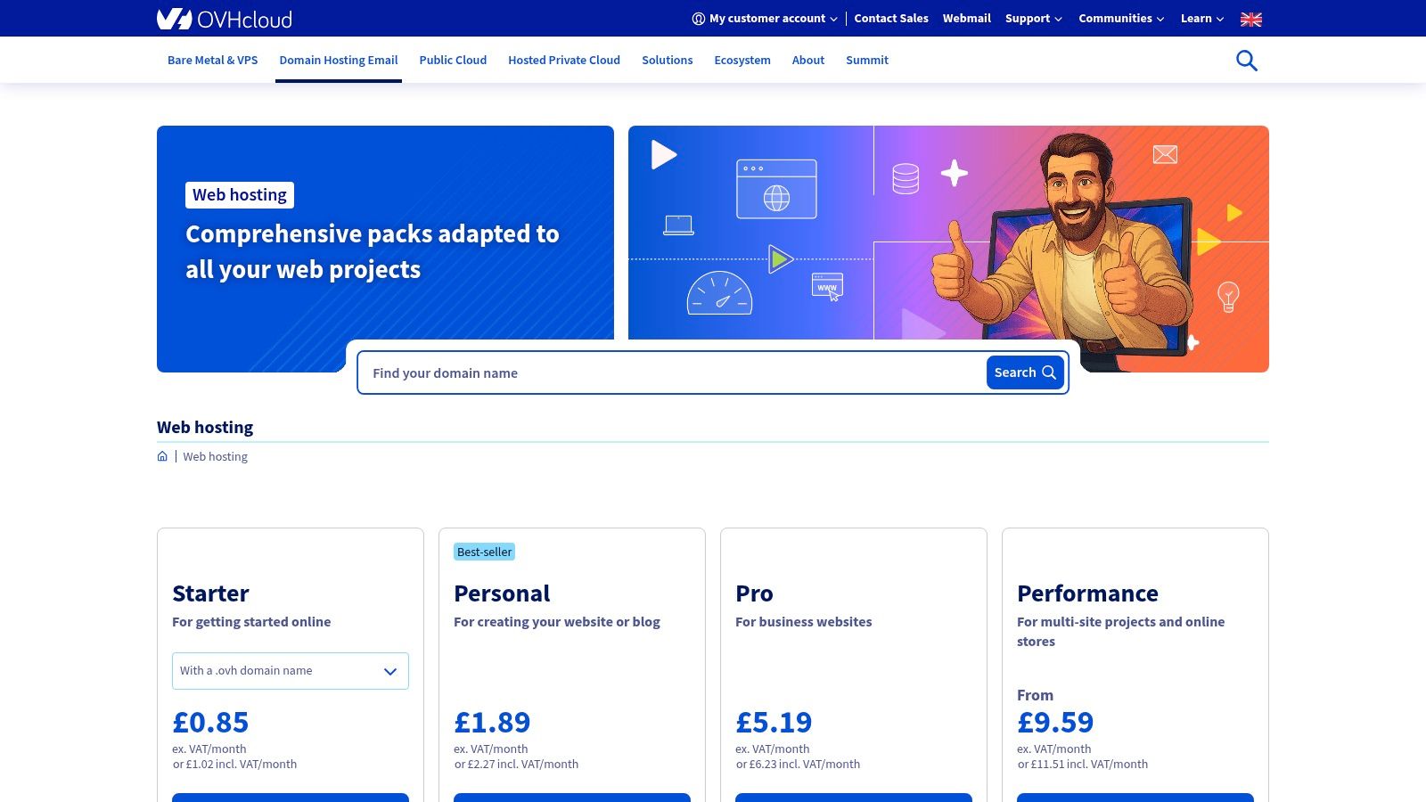Go to the Summit page

(867, 61)
